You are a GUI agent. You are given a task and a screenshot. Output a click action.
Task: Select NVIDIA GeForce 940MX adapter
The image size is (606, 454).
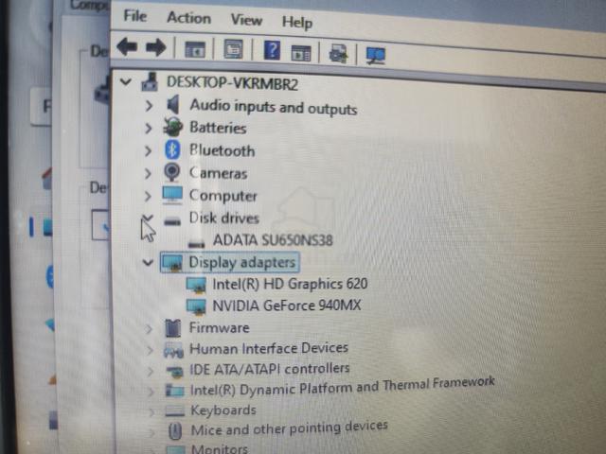[287, 306]
